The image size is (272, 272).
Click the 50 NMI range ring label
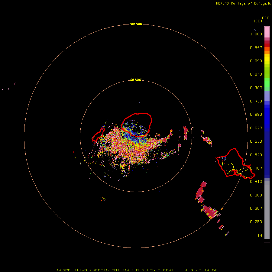coord(136,80)
